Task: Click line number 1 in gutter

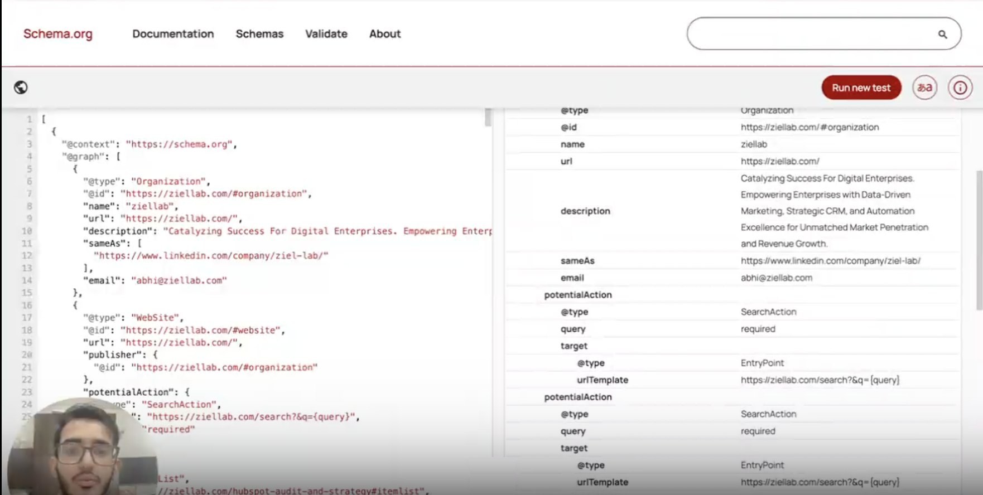Action: (29, 119)
